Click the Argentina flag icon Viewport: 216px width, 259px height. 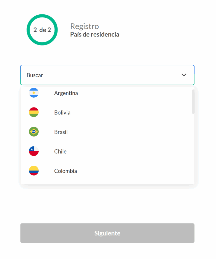coord(34,93)
